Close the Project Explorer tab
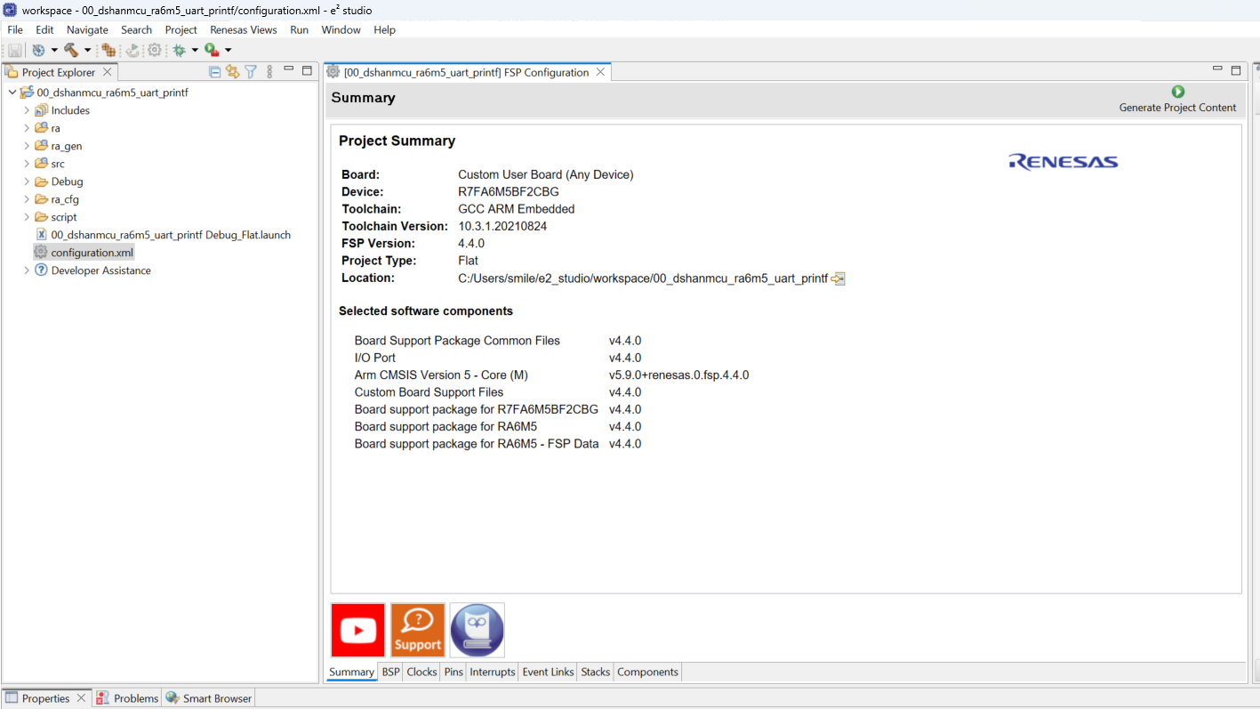 tap(108, 72)
